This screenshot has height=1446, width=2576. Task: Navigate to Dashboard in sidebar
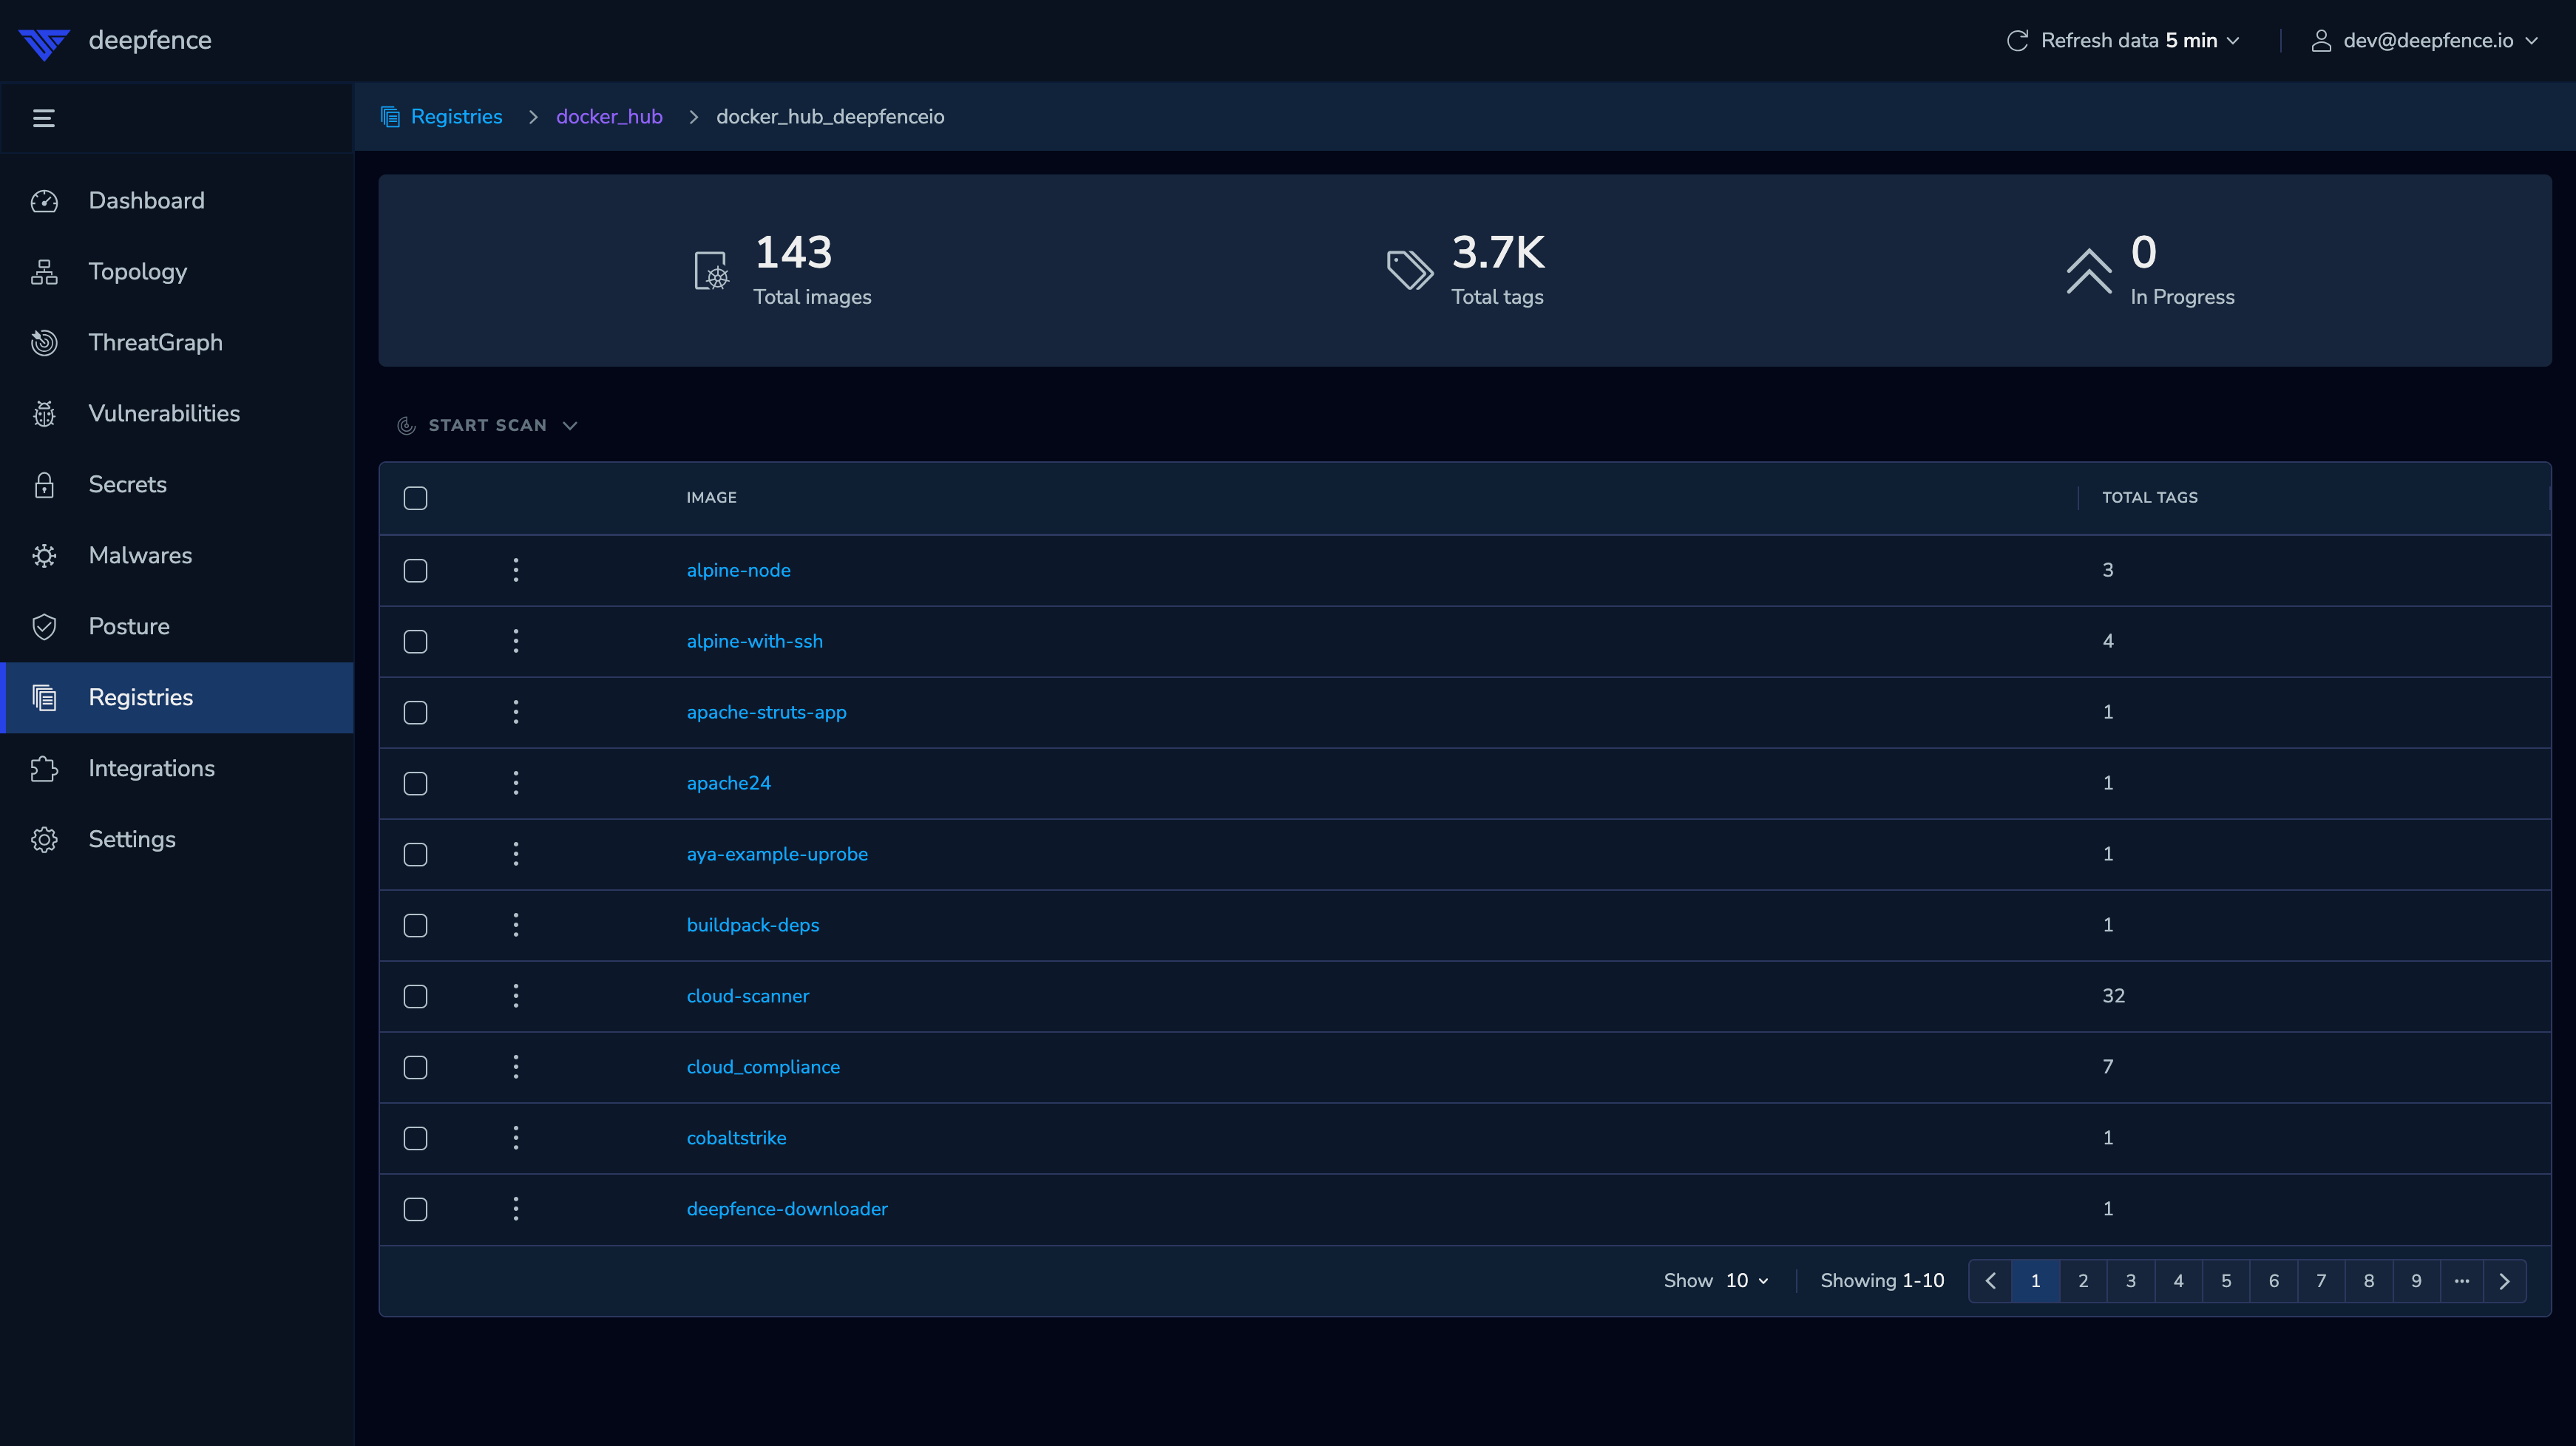146,200
